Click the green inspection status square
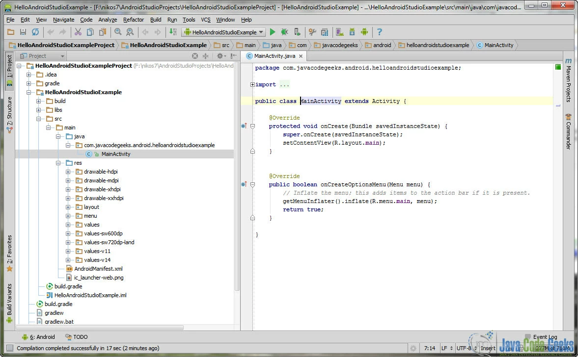This screenshot has width=578, height=357. point(558,67)
